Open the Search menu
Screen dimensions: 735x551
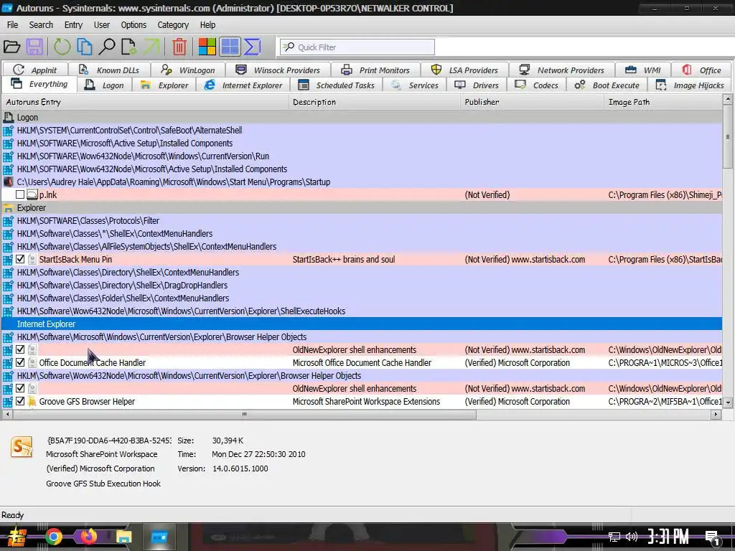(x=41, y=25)
